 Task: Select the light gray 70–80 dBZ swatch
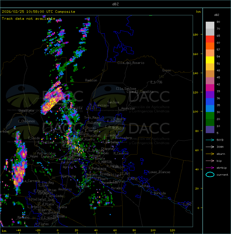click(x=210, y=25)
